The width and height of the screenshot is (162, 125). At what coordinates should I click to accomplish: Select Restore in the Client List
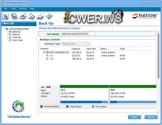tap(16, 34)
